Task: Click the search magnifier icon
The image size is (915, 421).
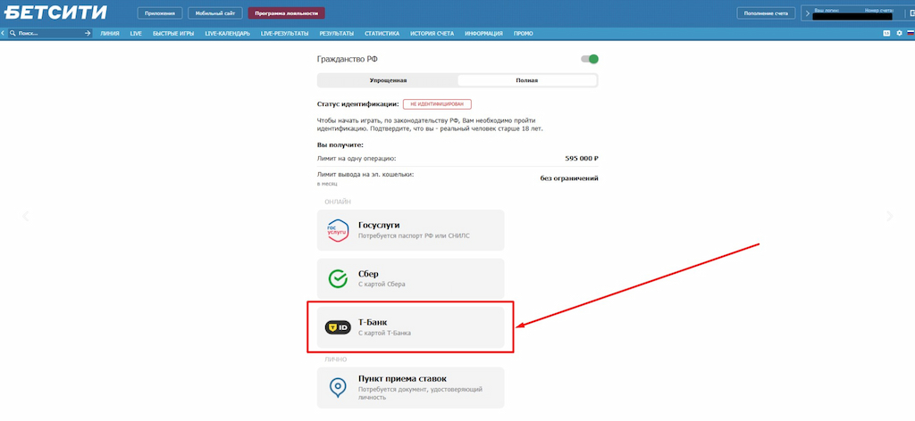Action: point(12,34)
